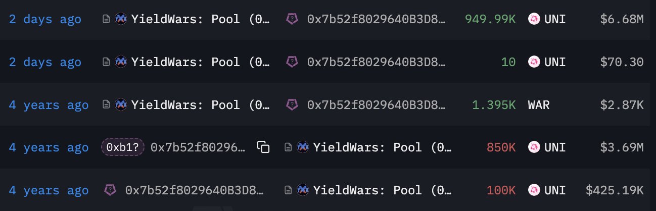
Task: Select the WAR token label
Action: pyautogui.click(x=539, y=105)
